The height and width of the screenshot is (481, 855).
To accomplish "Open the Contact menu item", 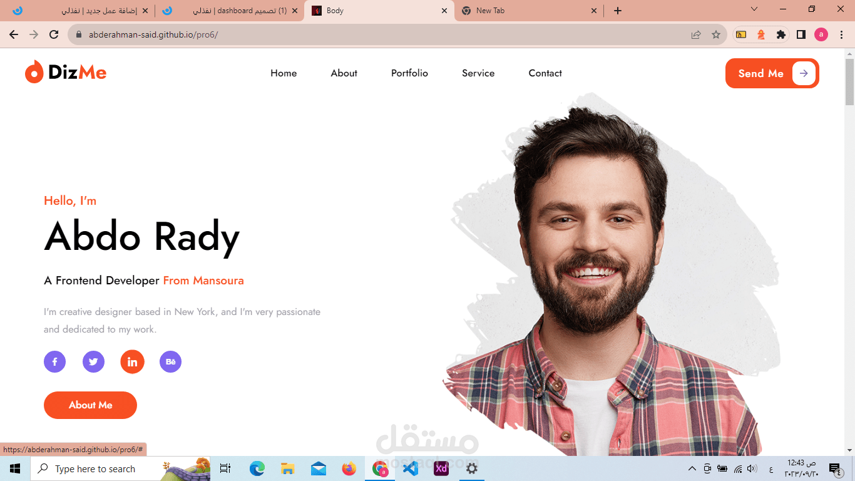I will pos(545,73).
